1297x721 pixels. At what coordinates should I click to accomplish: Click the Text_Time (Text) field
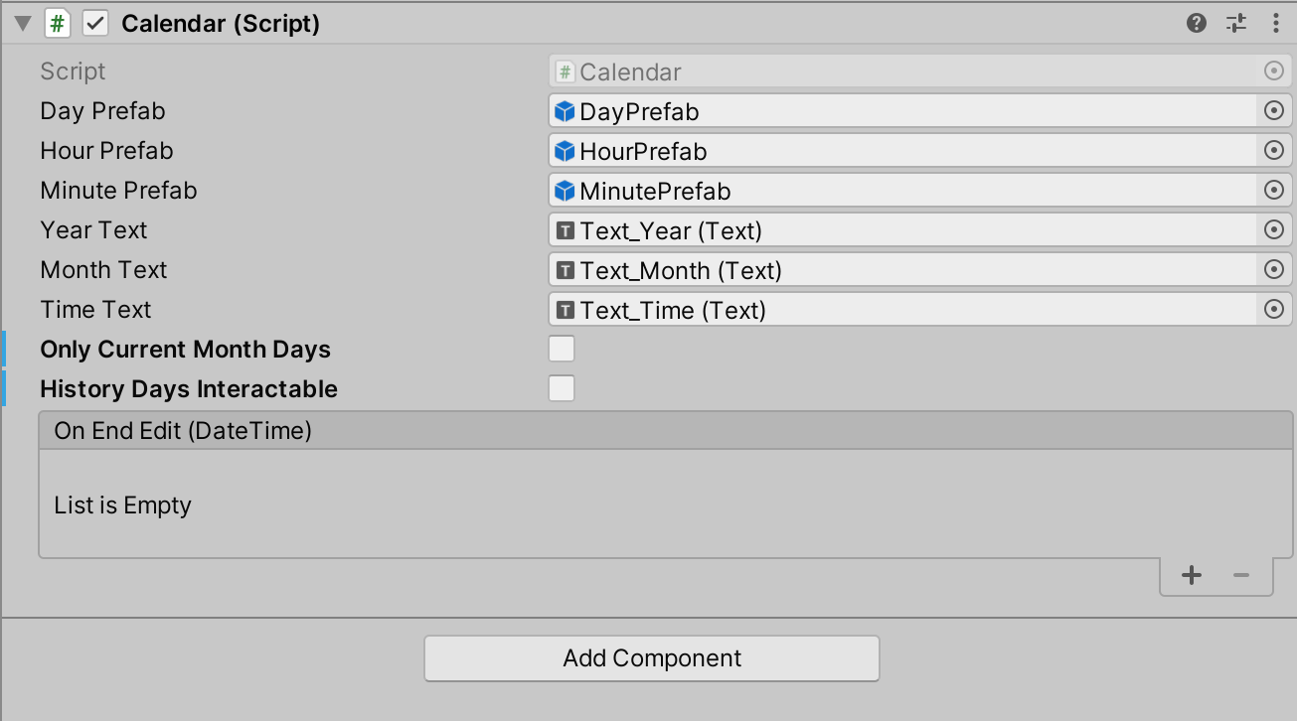coord(894,309)
